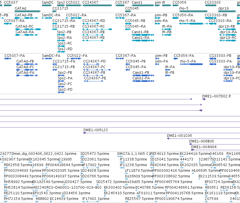Select transcript CG34367-RE
Viewport: 240px width, 203px height.
click(94, 38)
